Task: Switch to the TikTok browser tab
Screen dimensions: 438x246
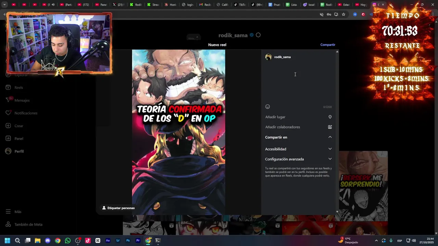Action: coord(240,5)
